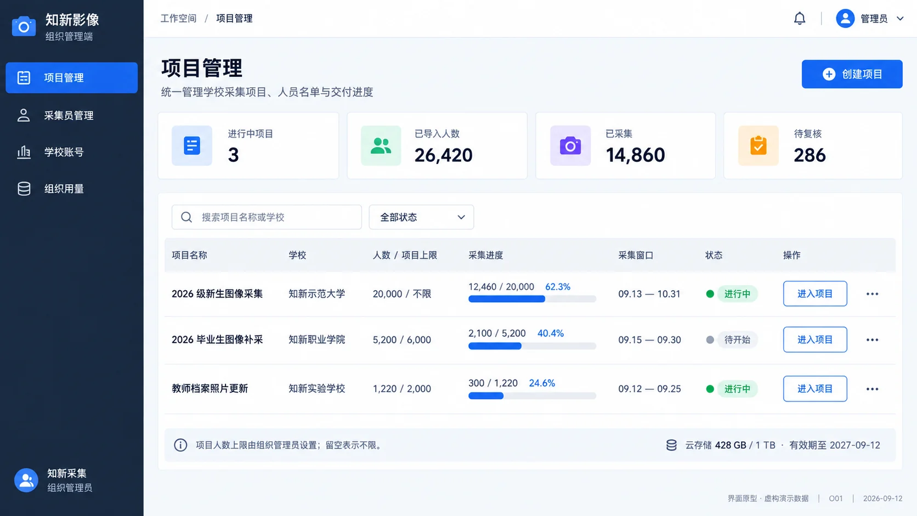917x516 pixels.
Task: Open 项目管理 in the sidebar
Action: pyautogui.click(x=72, y=78)
